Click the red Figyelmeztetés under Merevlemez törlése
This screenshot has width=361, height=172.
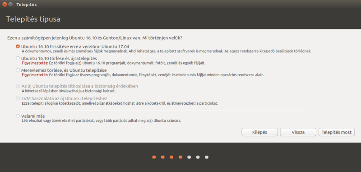[35, 75]
